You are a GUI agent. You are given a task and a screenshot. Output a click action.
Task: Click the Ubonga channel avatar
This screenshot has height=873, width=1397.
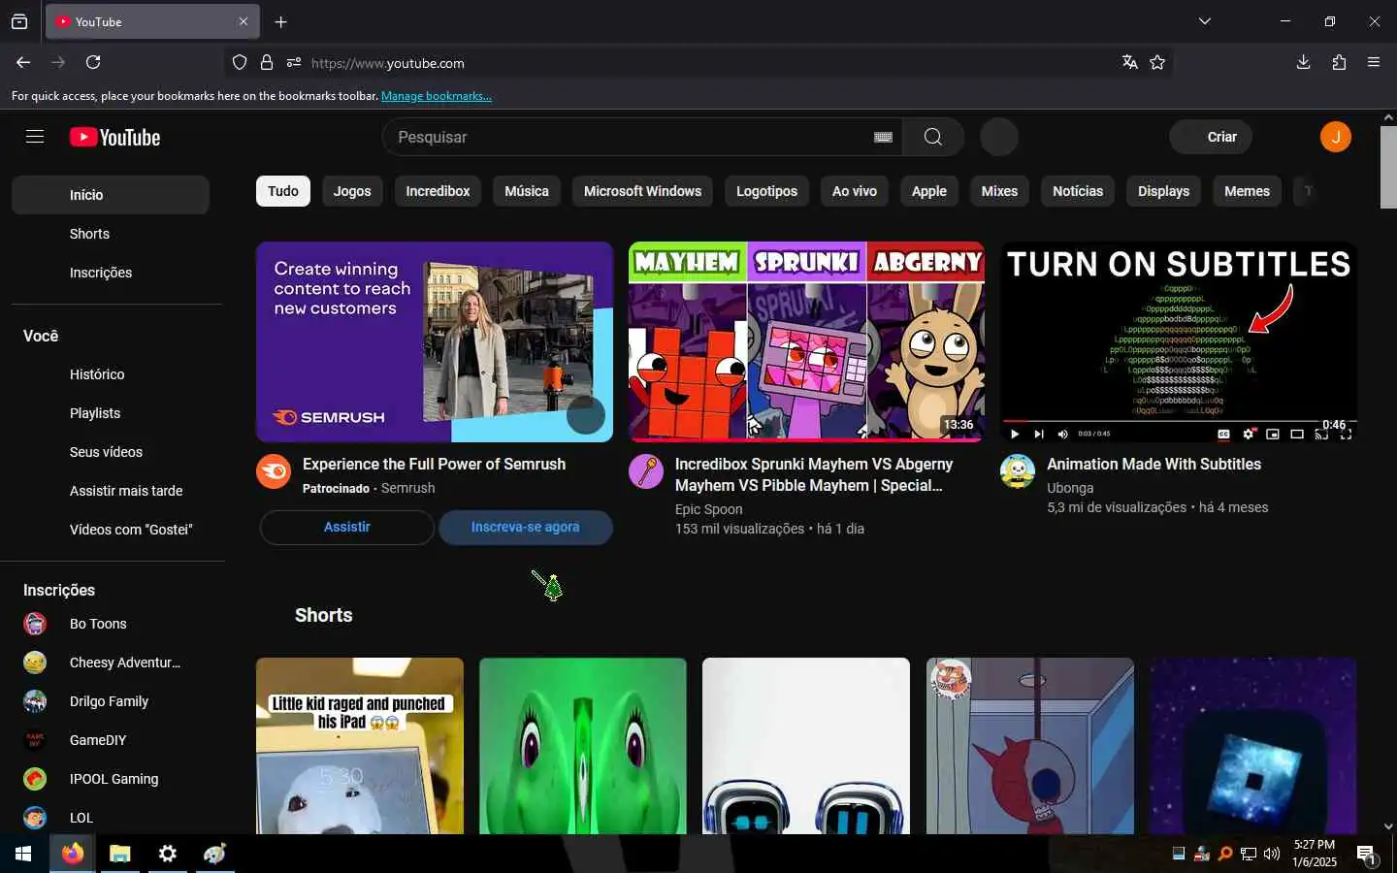point(1018,471)
